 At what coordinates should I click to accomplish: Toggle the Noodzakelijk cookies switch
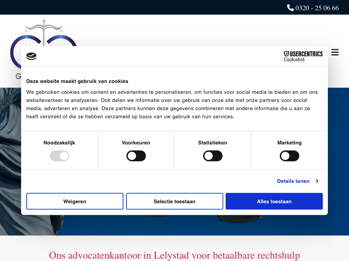click(59, 156)
